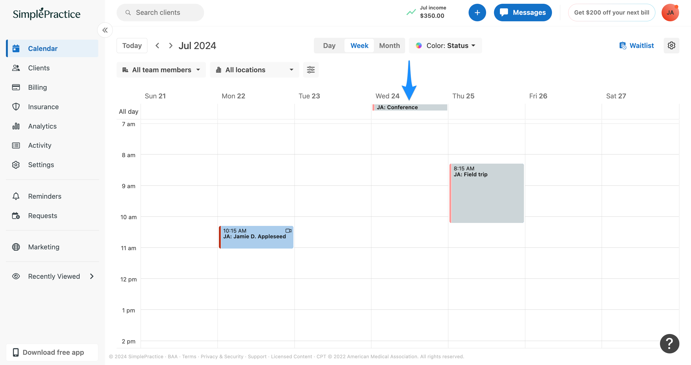Click the blue plus create button
The height and width of the screenshot is (365, 691).
pos(477,13)
